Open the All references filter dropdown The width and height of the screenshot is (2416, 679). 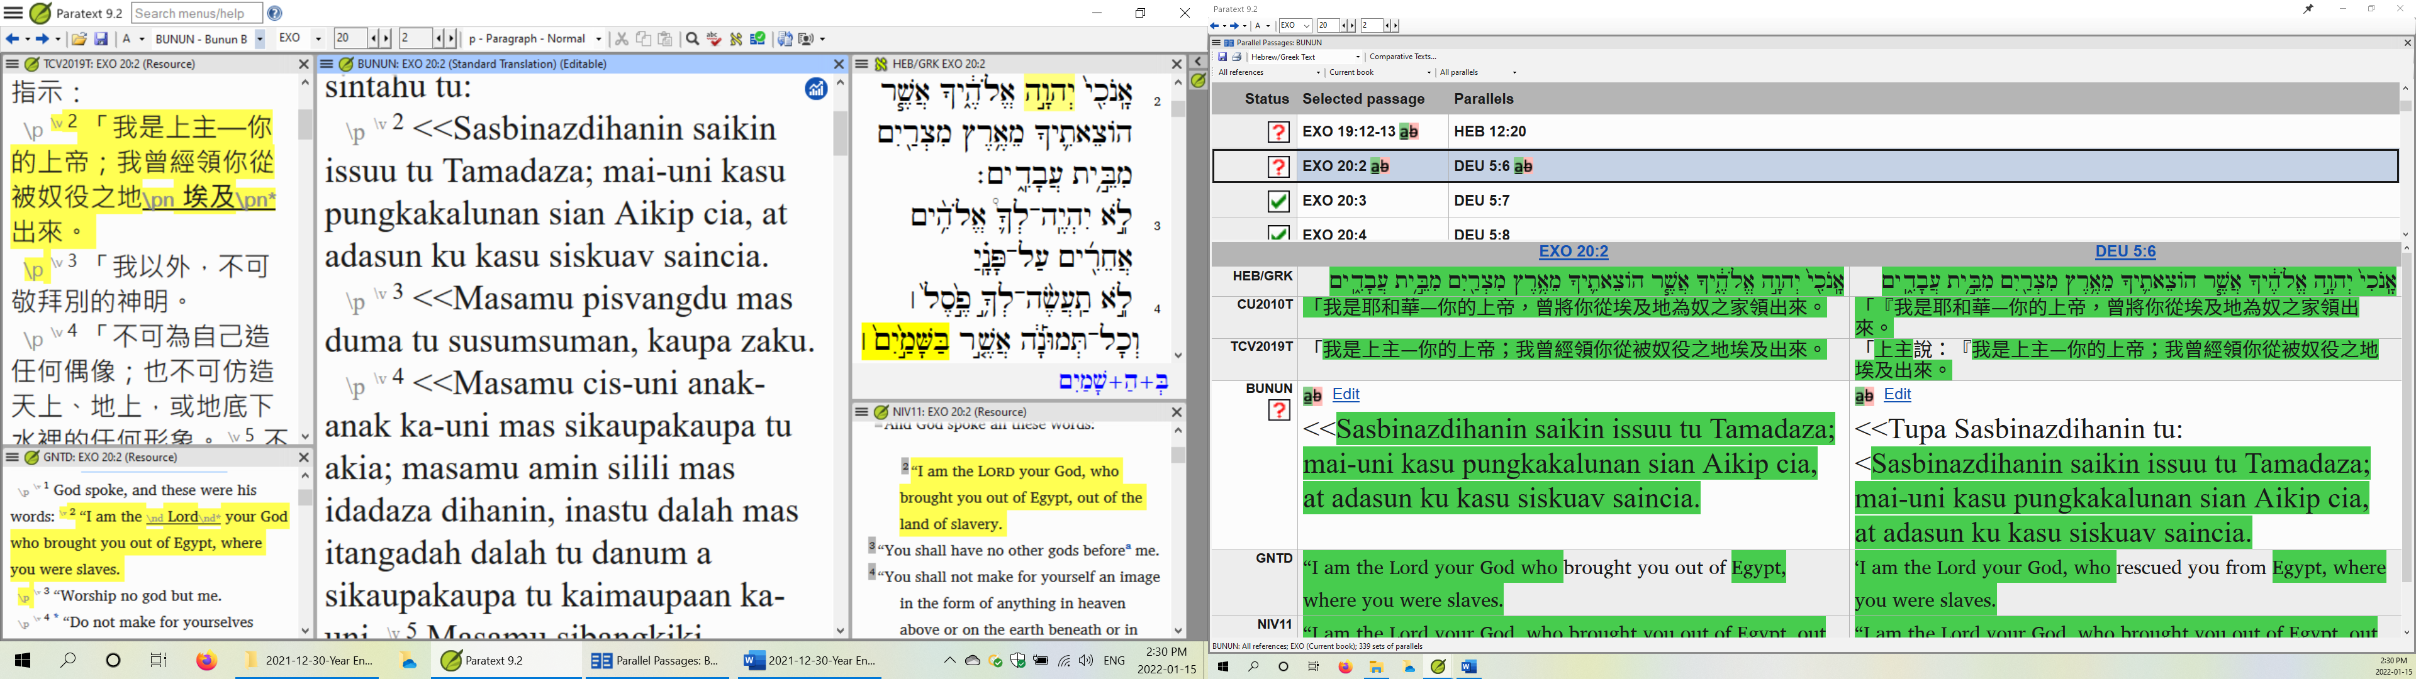[1269, 72]
